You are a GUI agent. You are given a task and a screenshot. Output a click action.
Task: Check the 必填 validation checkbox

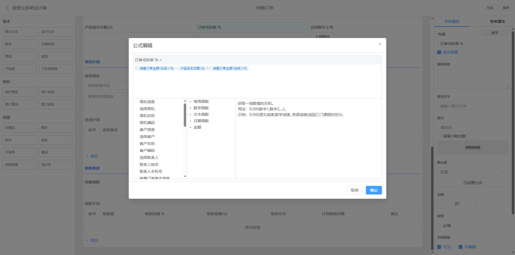coord(439,226)
